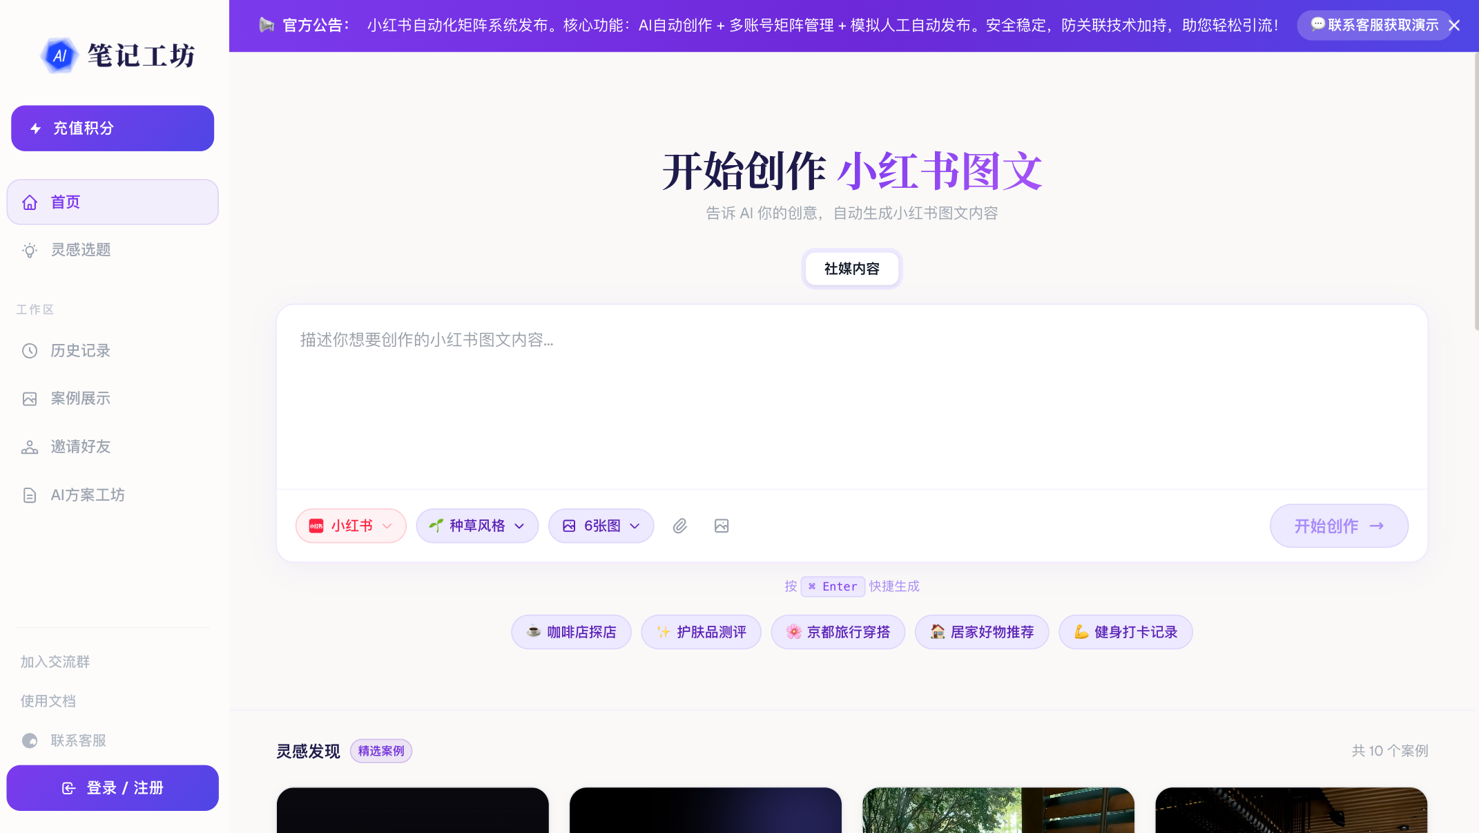This screenshot has height=833, width=1479.
Task: Open 历史记录 in work area
Action: pyautogui.click(x=113, y=351)
